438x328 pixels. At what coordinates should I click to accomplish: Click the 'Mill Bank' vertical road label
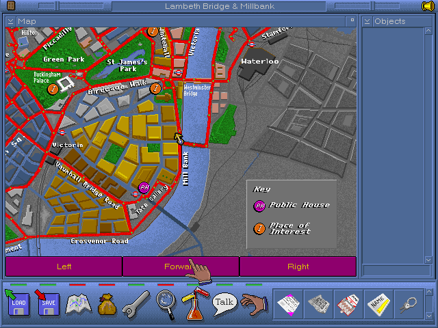coord(185,169)
